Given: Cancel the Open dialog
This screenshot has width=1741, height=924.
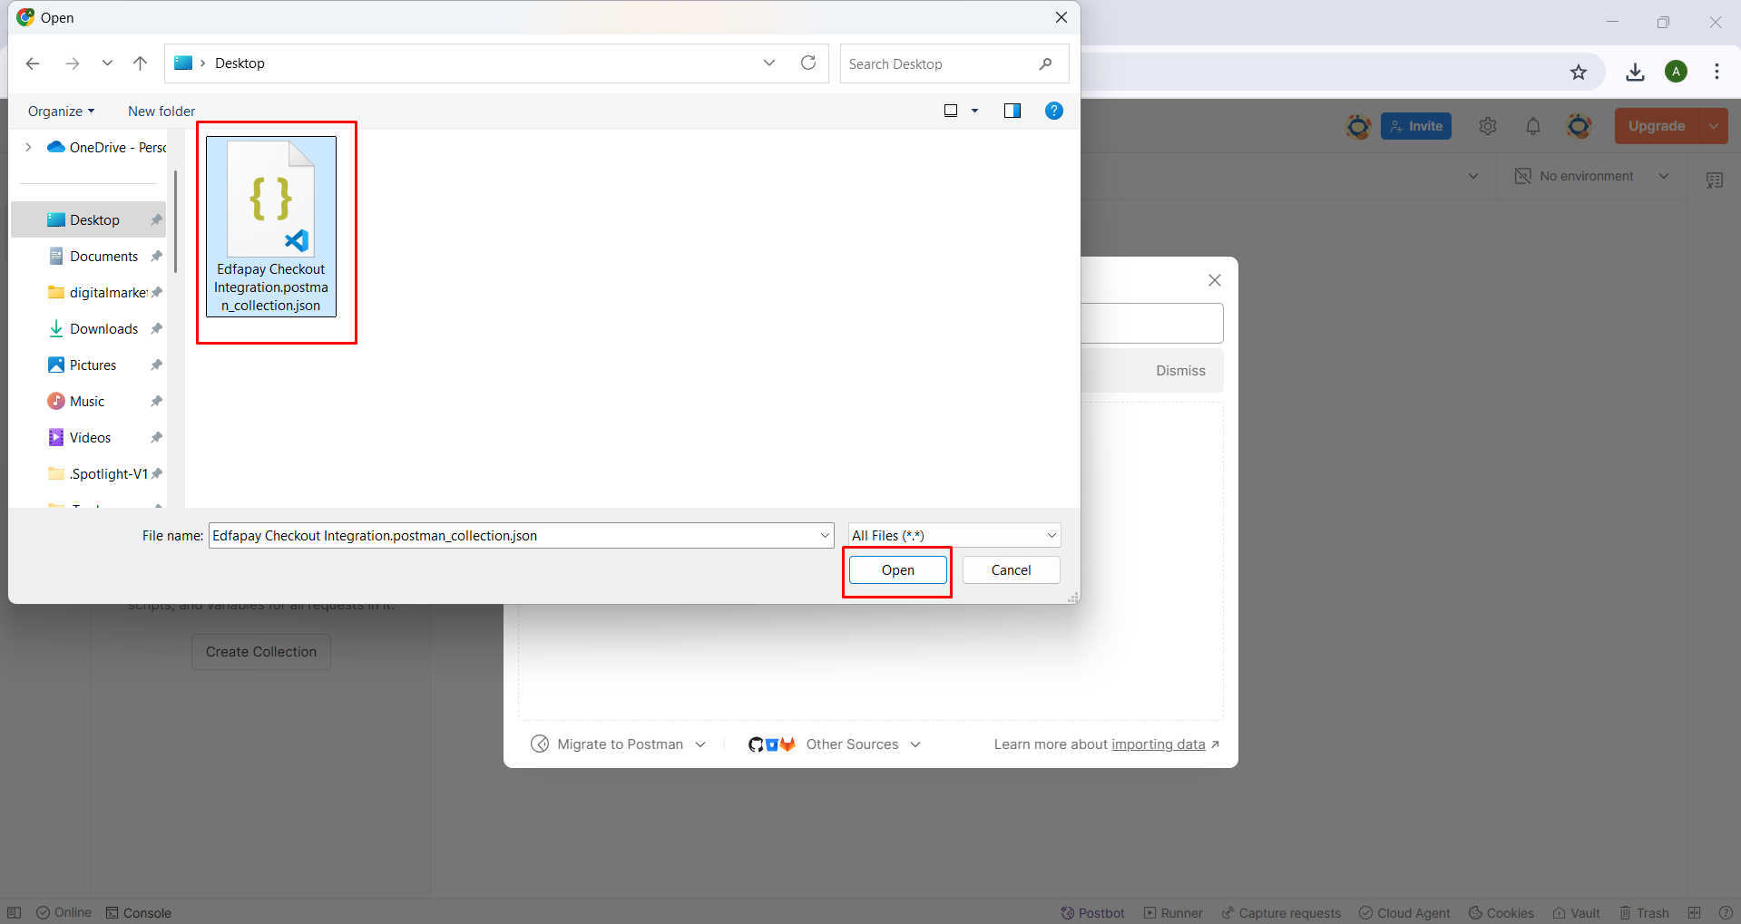Looking at the screenshot, I should [1011, 570].
